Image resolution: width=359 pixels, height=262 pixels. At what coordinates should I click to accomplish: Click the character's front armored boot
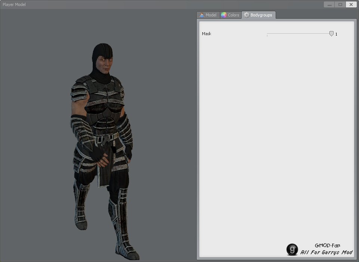tap(123, 232)
